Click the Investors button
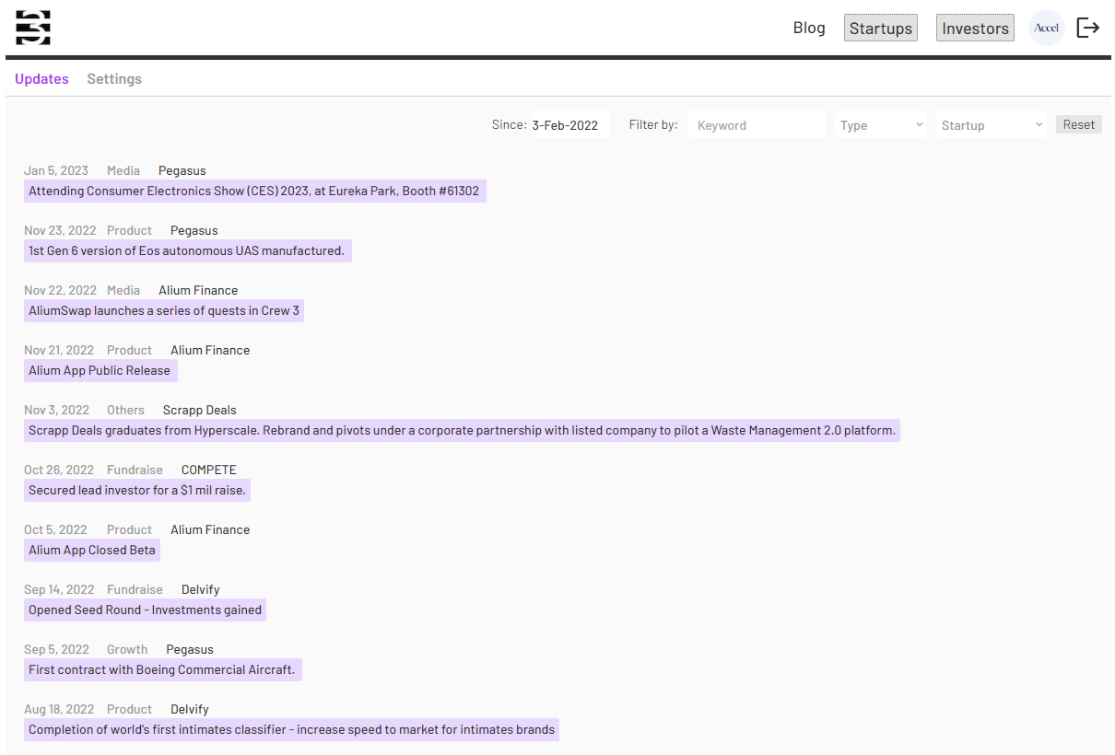Screen dimensions: 1115x755 click(x=975, y=28)
